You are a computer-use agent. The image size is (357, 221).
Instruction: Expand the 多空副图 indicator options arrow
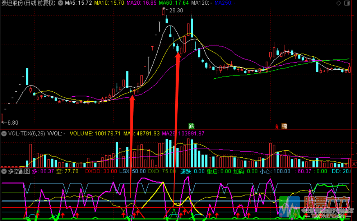(4, 171)
